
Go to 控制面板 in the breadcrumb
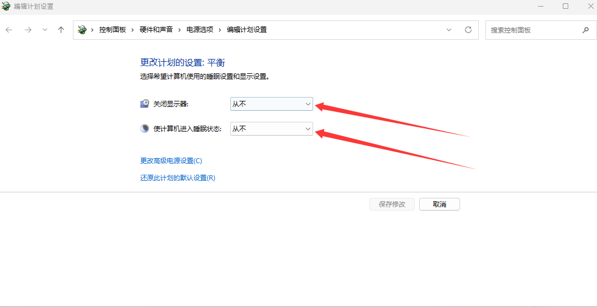point(113,30)
